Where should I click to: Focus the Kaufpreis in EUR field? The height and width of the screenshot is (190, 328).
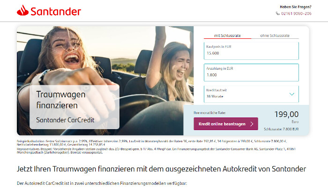(251, 51)
